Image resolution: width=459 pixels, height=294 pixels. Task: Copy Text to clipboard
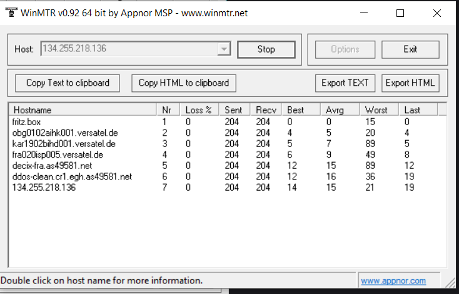point(68,83)
